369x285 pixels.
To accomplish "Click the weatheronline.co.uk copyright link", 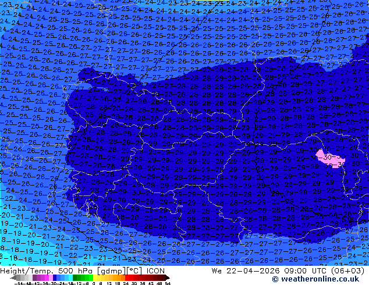I will pos(315,279).
